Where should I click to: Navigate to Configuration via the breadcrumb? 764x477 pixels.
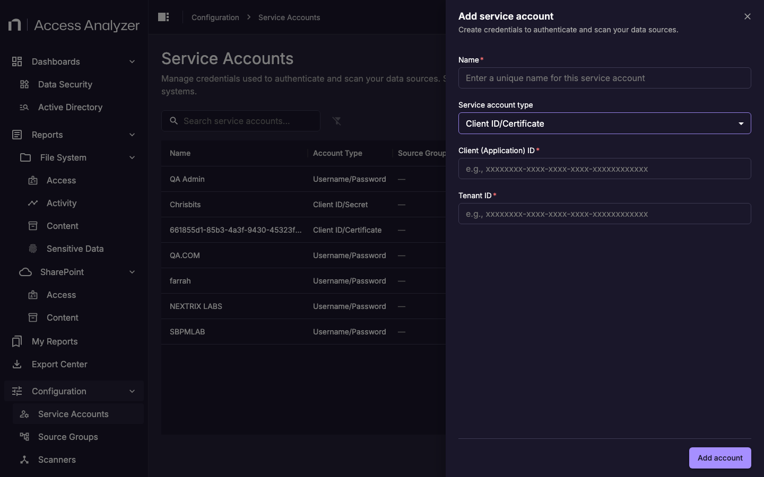[x=215, y=17]
